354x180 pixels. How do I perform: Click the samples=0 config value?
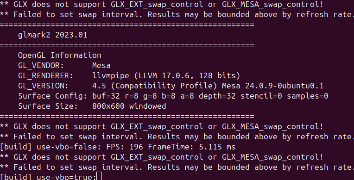[x=308, y=96]
